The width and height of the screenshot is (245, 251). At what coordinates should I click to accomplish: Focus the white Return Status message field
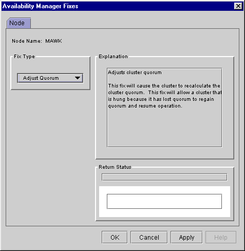point(164,202)
